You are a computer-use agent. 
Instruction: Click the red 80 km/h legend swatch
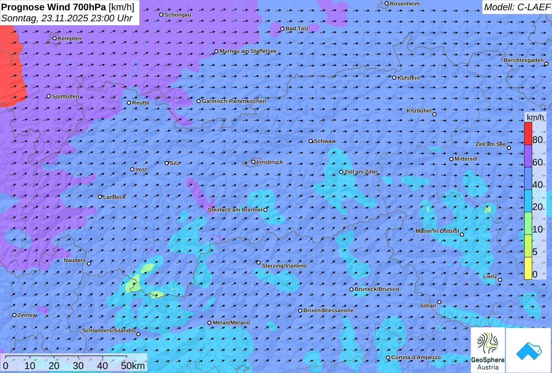coord(528,133)
